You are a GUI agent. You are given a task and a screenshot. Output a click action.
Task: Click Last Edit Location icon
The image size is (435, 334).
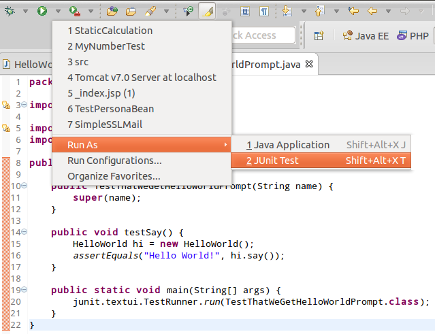tap(353, 11)
